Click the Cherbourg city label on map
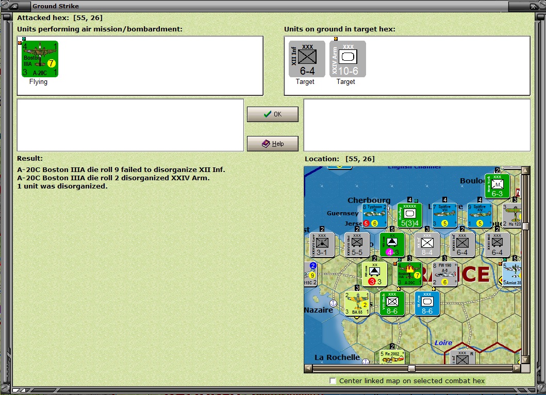This screenshot has height=395, width=546. pos(369,200)
